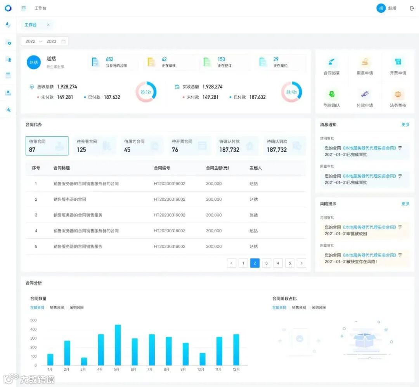The height and width of the screenshot is (387, 419).
Task: Click the 3月 bar in chart
Action: [84, 362]
